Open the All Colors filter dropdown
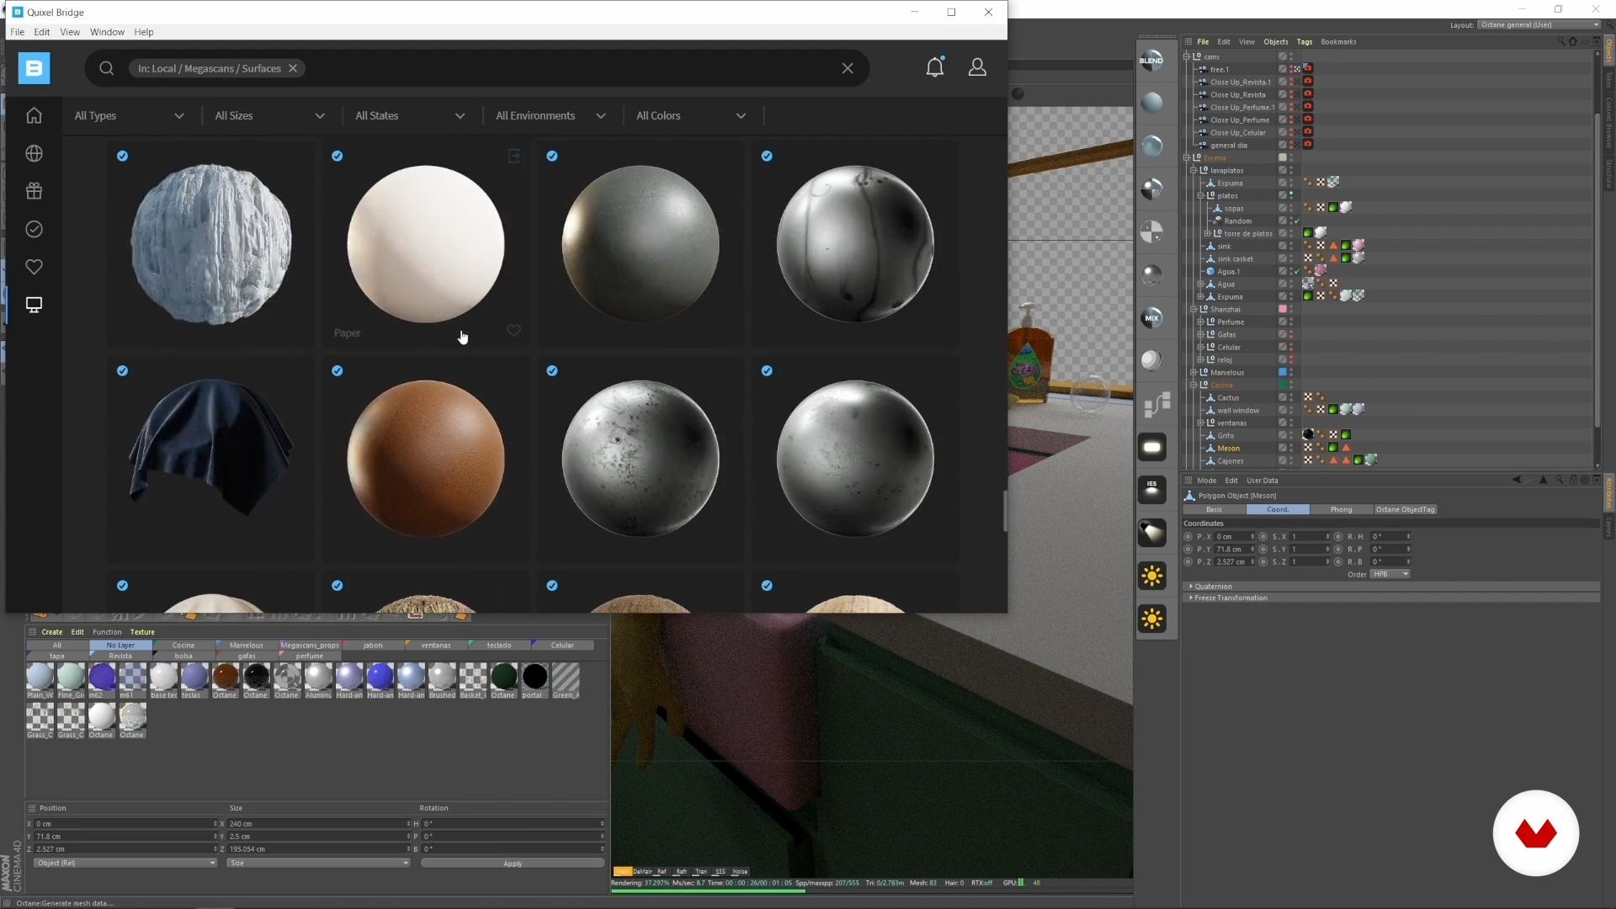Image resolution: width=1616 pixels, height=909 pixels. pos(691,115)
